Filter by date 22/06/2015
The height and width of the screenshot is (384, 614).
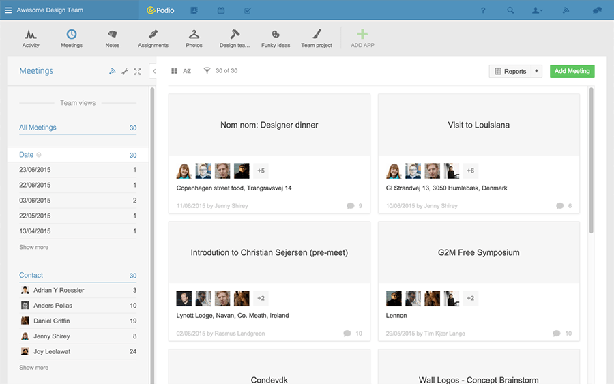[x=78, y=185]
